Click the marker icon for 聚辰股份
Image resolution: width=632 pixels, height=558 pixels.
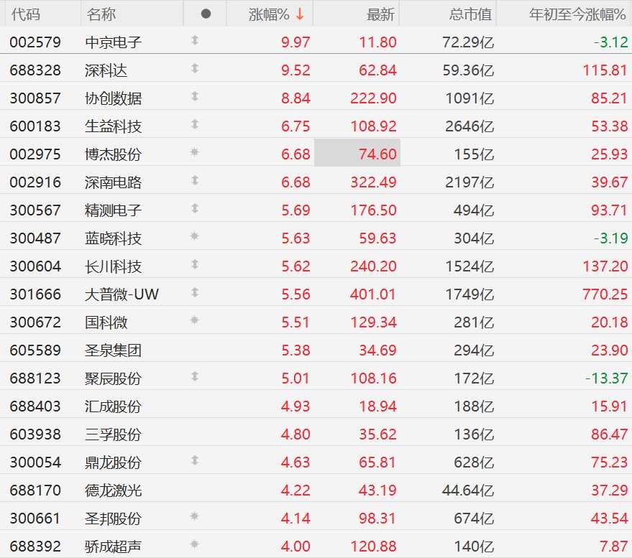pyautogui.click(x=195, y=376)
